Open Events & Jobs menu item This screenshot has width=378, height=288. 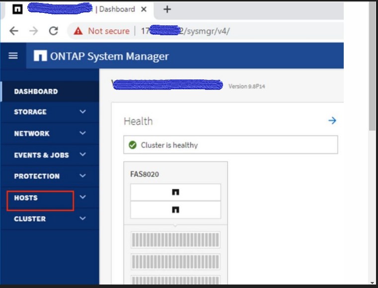point(41,155)
